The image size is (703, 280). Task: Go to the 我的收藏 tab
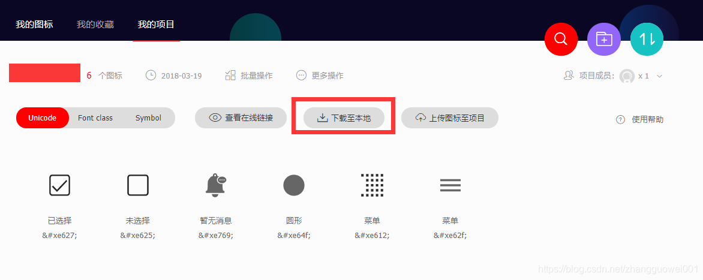[95, 24]
